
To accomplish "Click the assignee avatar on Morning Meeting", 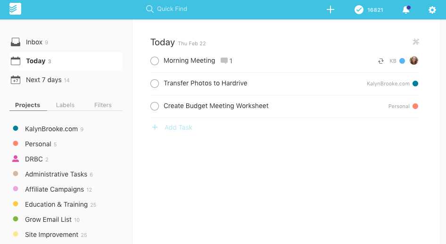I will tap(414, 60).
